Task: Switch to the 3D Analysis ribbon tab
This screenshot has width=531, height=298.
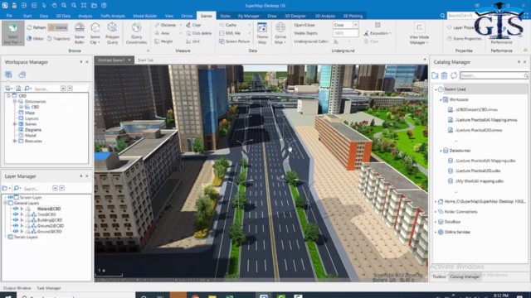Action: [x=324, y=16]
